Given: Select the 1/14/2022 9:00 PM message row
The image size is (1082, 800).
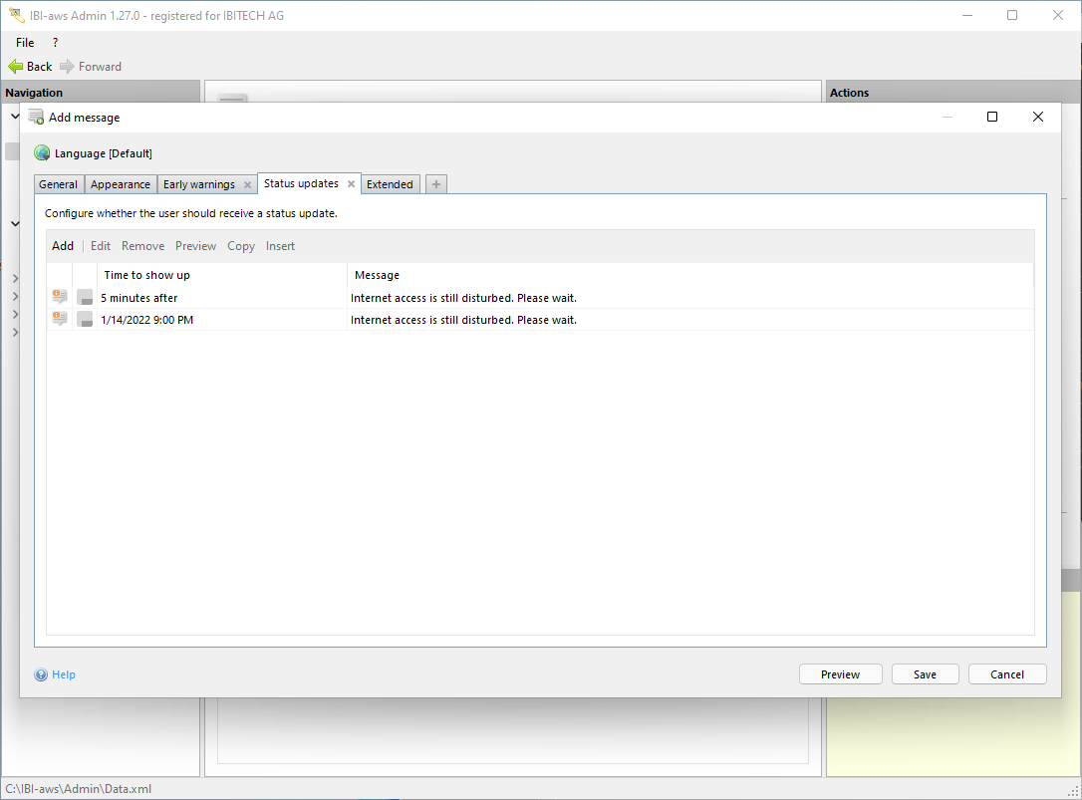Looking at the screenshot, I should pyautogui.click(x=540, y=320).
